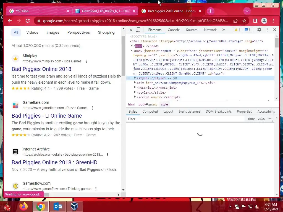Image resolution: width=283 pixels, height=212 pixels.
Task: Open Gamesflow result three-dot options
Action: click(96, 189)
